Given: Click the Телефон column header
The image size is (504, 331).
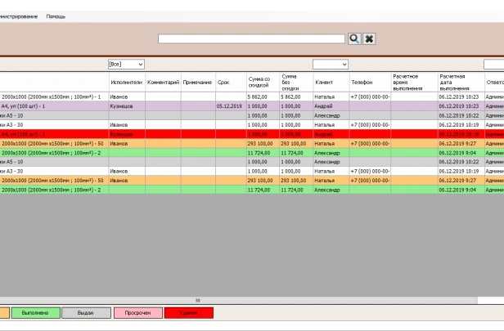Looking at the screenshot, I should coord(362,82).
